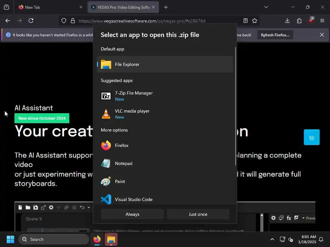Click fx icon in VEGAS preview panel
The height and width of the screenshot is (247, 330).
[289, 218]
